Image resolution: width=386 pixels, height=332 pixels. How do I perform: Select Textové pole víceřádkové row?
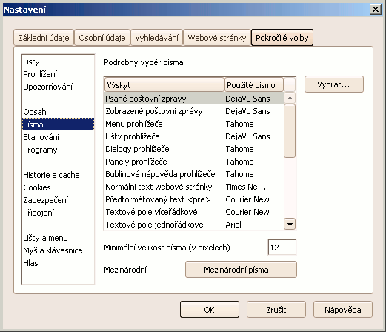pyautogui.click(x=194, y=212)
